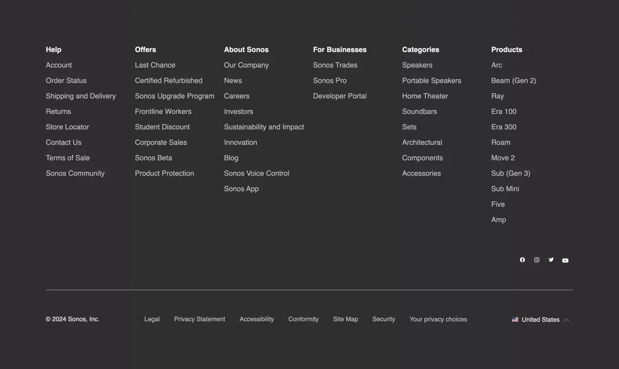The image size is (619, 369).
Task: Open Conformity footer link
Action: (304, 319)
